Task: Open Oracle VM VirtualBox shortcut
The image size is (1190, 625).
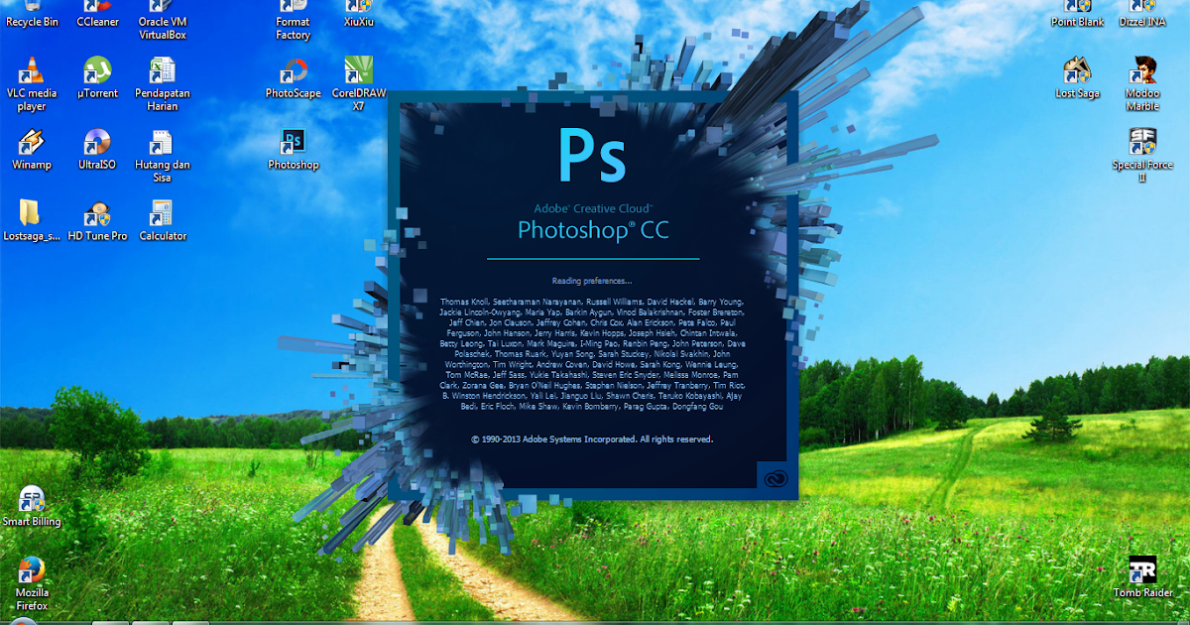Action: point(163,20)
